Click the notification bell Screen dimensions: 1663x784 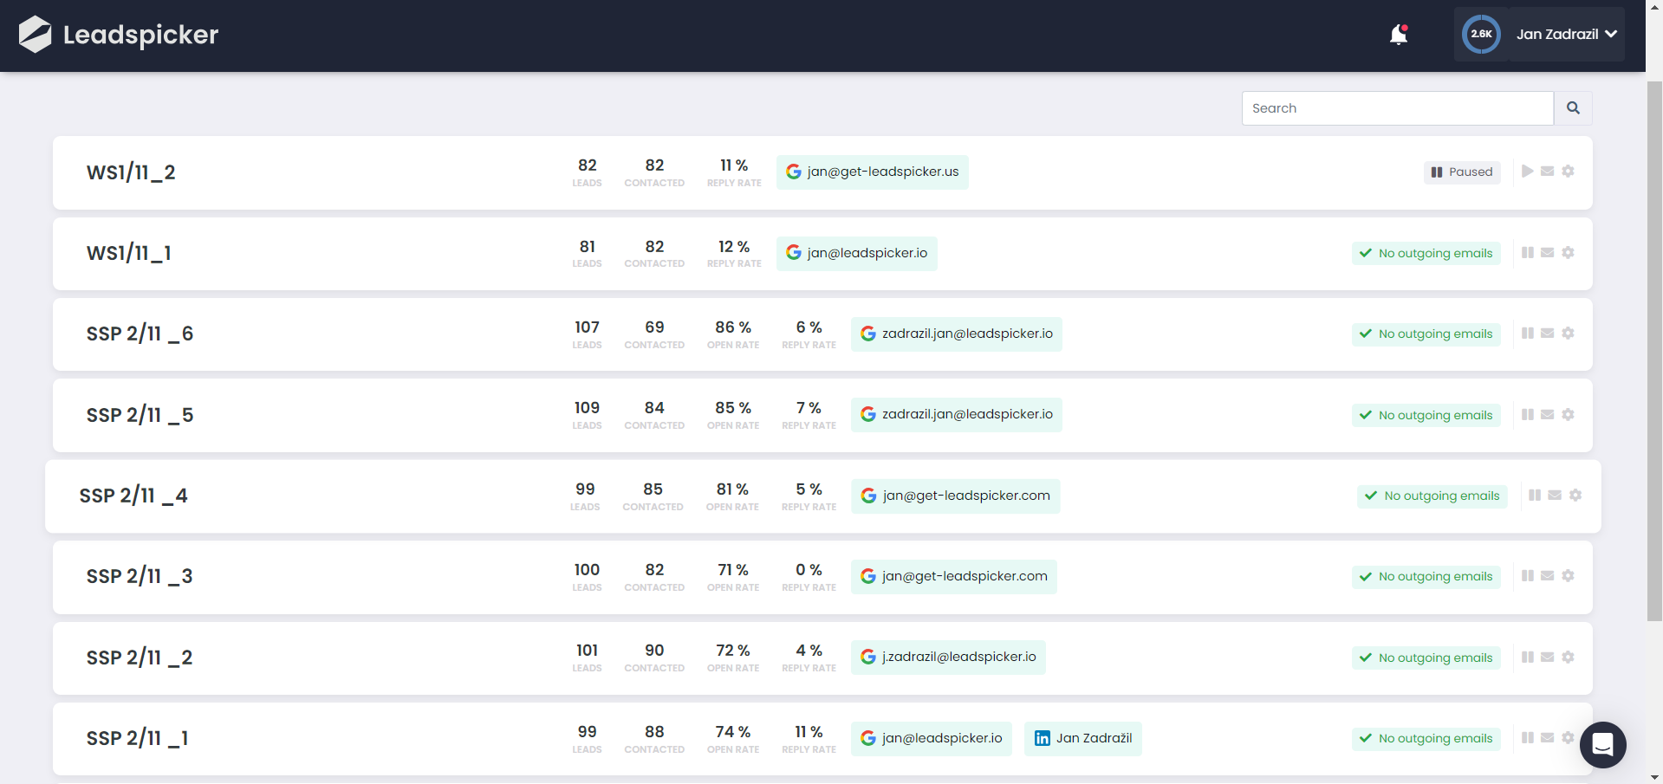(1399, 35)
